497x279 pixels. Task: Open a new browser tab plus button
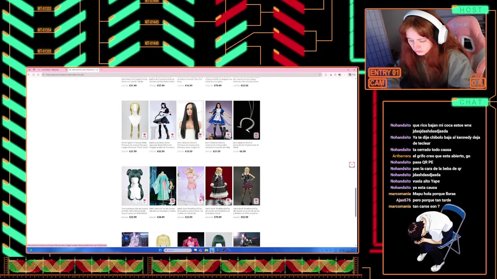[x=101, y=70]
